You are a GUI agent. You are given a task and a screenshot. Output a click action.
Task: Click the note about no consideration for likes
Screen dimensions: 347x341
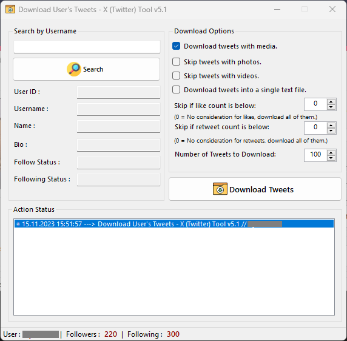coord(246,117)
